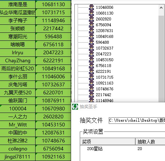This screenshot has height=161, width=165.
Task: Click spreadsheet cell 九翼天使520
Action: point(18,93)
